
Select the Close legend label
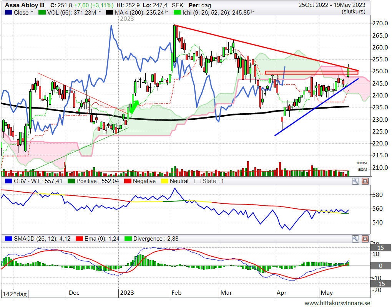(21, 13)
